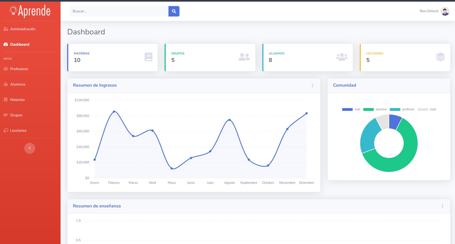This screenshot has height=244, width=455.
Task: Open the Administración sidebar link
Action: [x=23, y=29]
